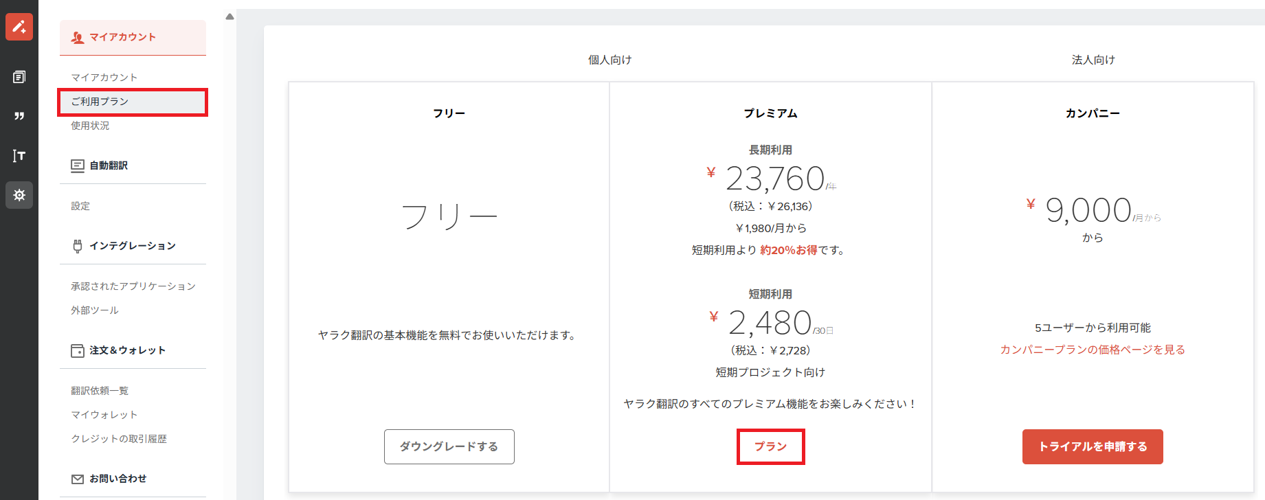Click the red pen logo icon
Image resolution: width=1265 pixels, height=500 pixels.
coord(19,27)
